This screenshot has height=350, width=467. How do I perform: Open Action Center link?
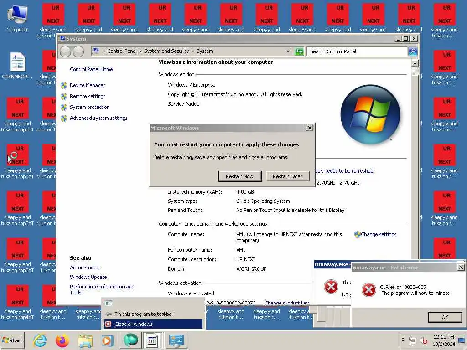pos(85,268)
